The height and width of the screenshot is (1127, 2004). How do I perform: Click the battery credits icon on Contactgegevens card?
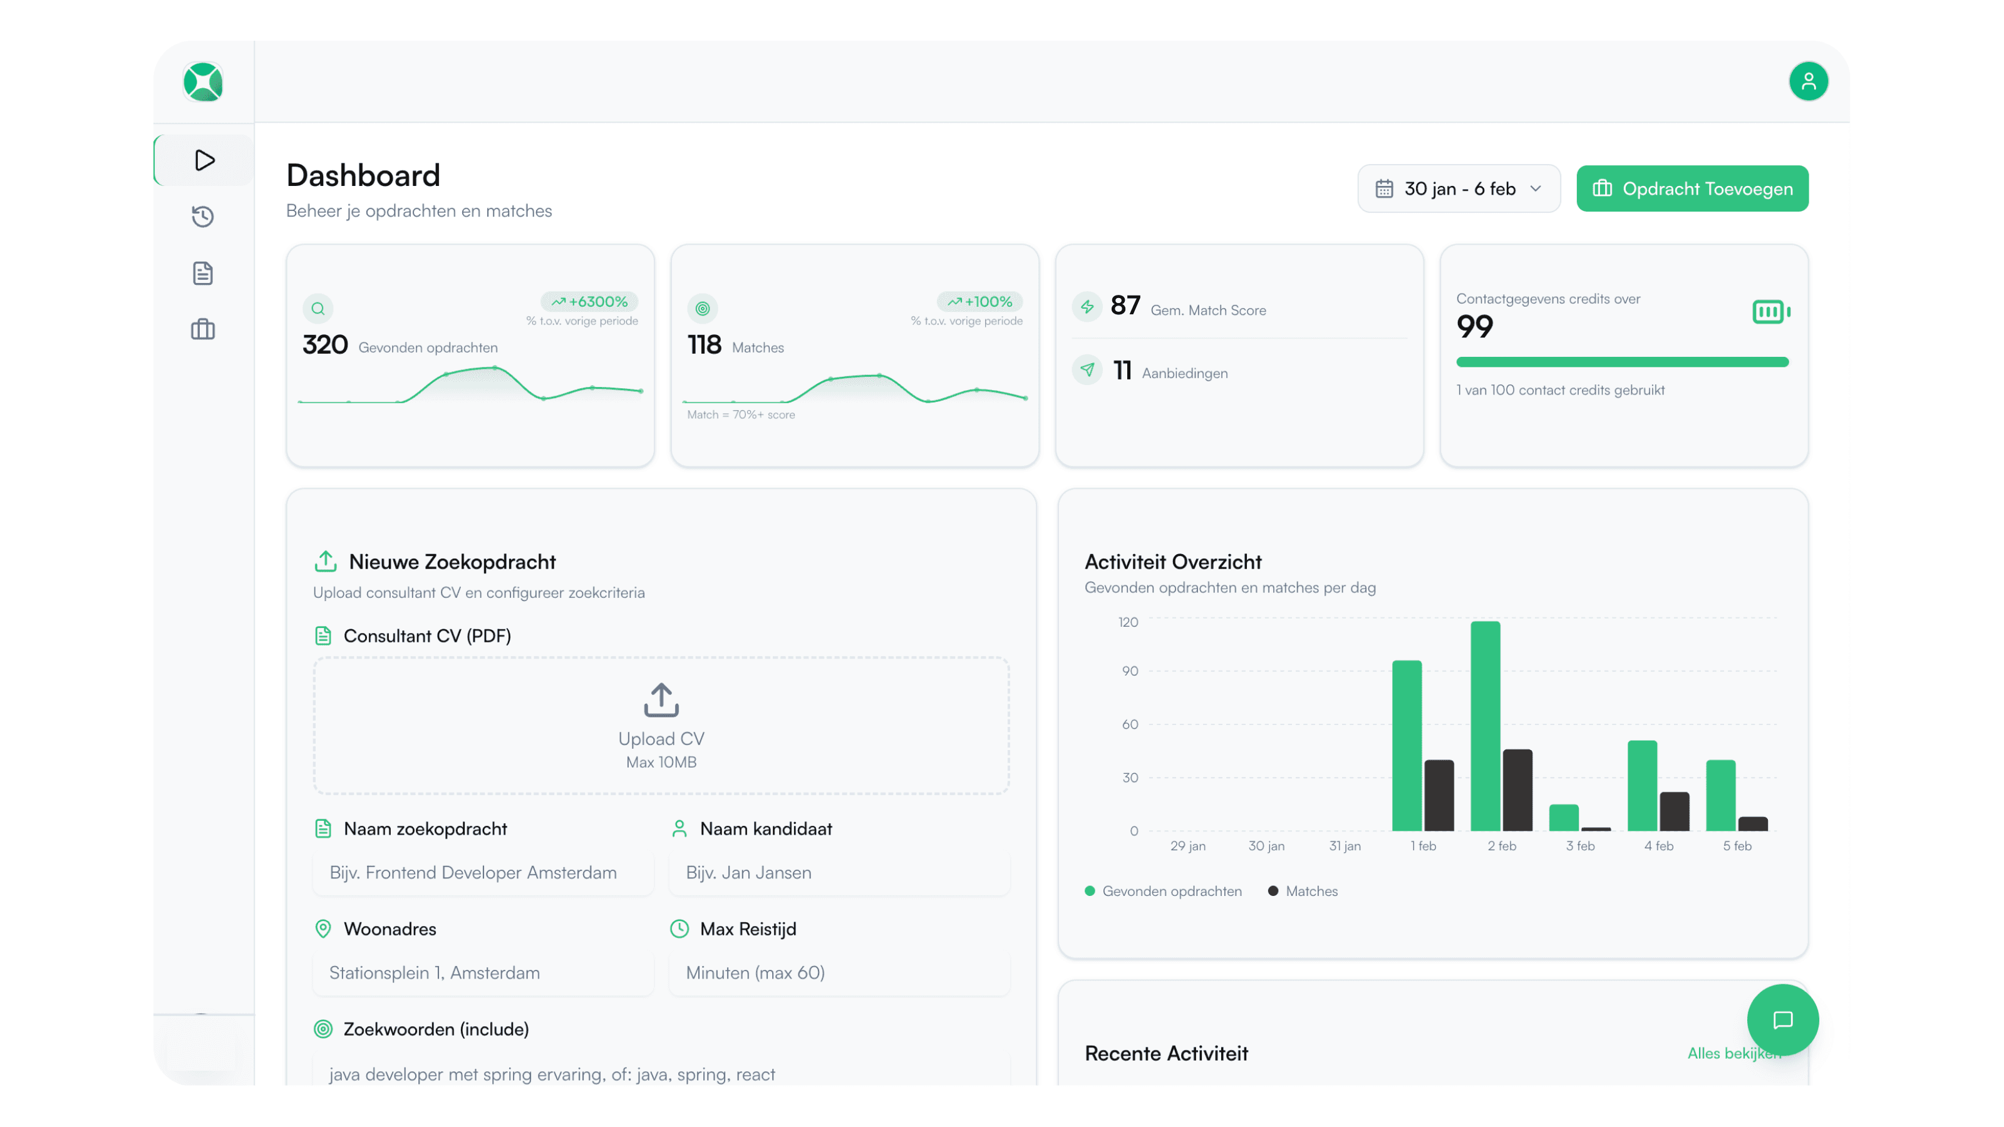1769,311
